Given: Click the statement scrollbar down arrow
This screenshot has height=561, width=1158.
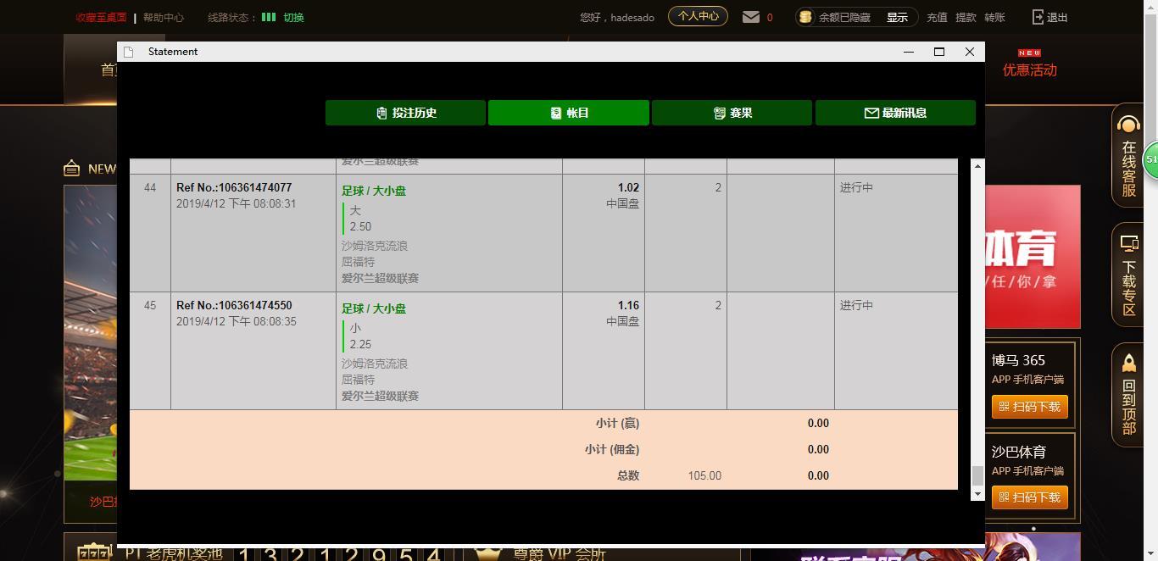Looking at the screenshot, I should (x=977, y=493).
